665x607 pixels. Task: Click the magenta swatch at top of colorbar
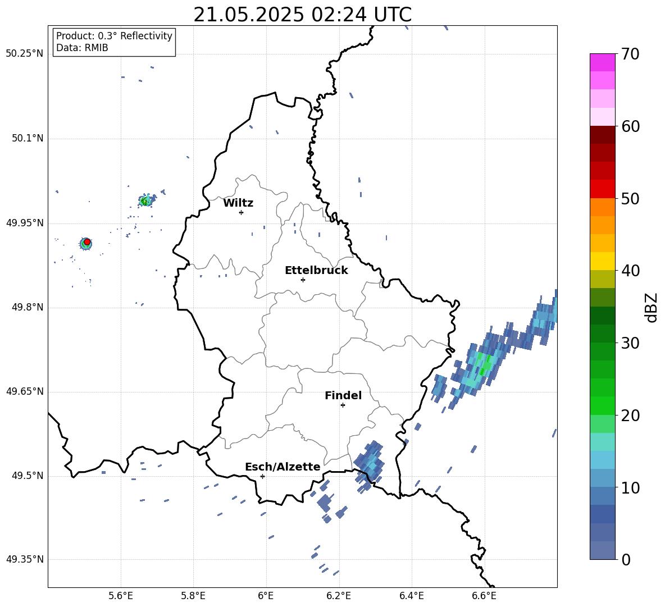tap(602, 63)
